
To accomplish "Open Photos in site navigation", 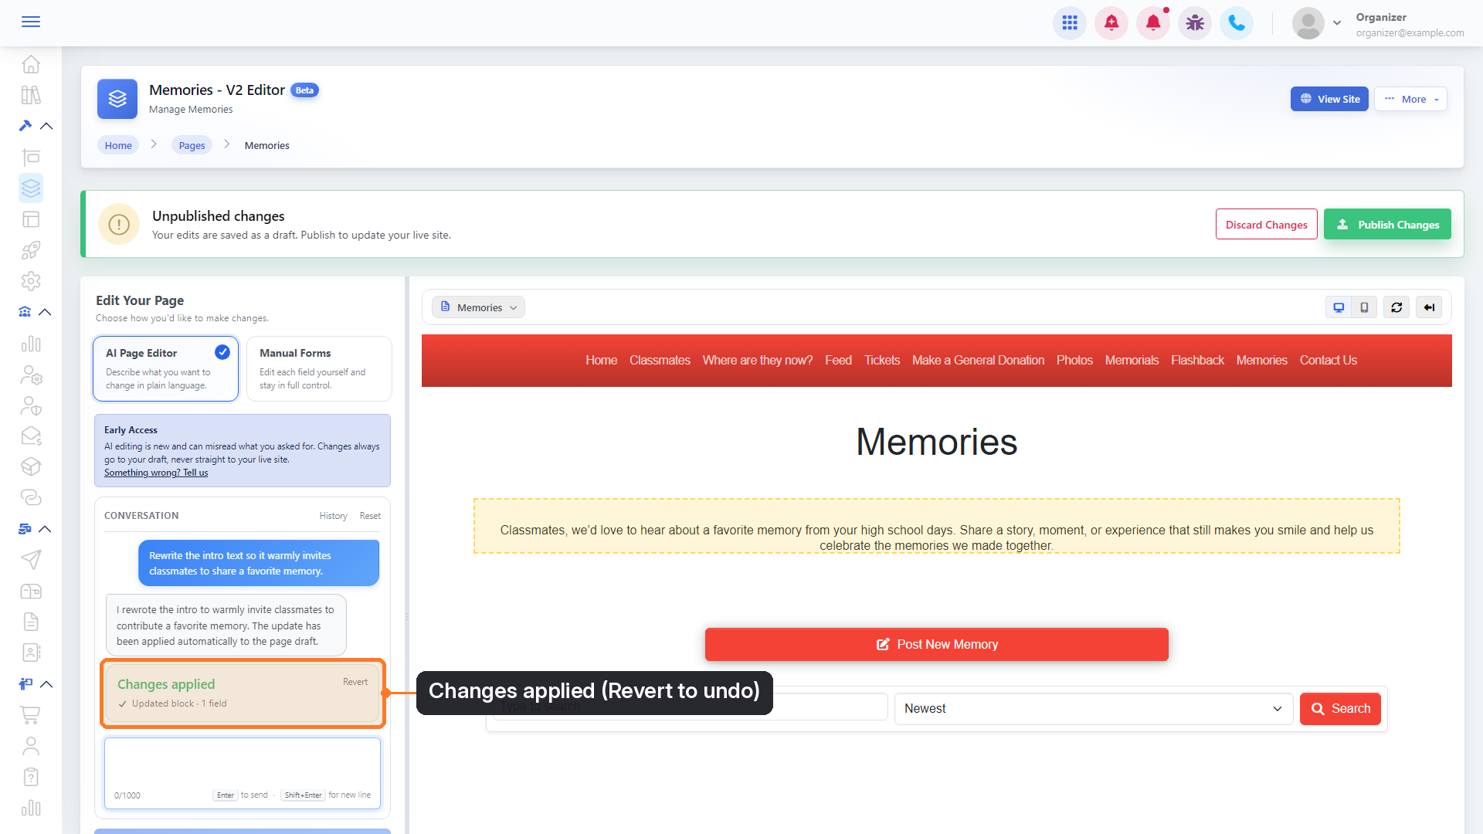I will pyautogui.click(x=1074, y=361).
